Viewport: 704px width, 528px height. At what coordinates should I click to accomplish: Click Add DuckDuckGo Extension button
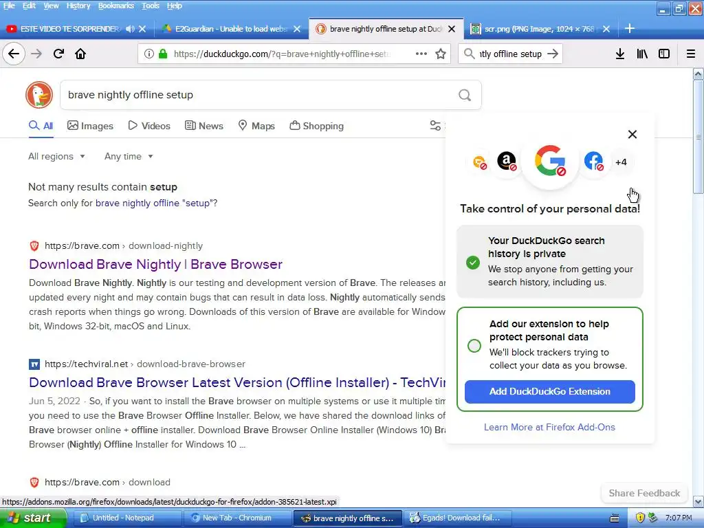[549, 391]
